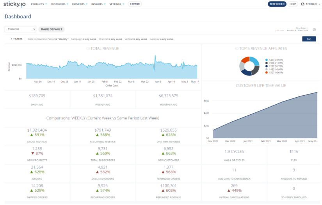
Task: Click the user account avatar icon
Action: coord(302,4)
